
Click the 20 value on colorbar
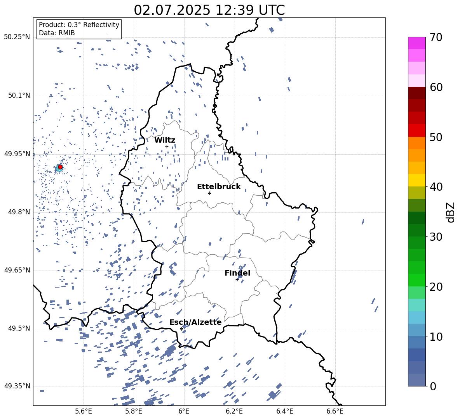[x=436, y=286]
